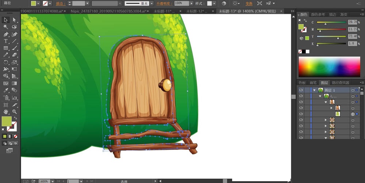Toggle visibility of 图层 1 layer
The height and width of the screenshot is (183, 365).
(x=301, y=90)
